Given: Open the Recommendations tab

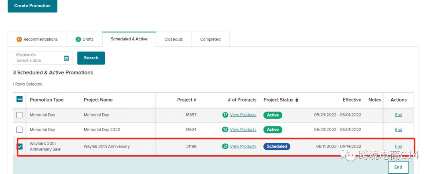Looking at the screenshot, I should (x=37, y=39).
